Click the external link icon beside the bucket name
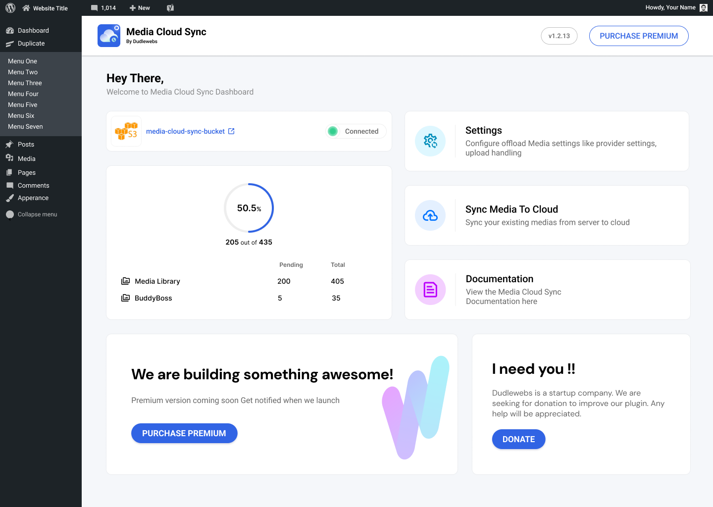 point(231,131)
